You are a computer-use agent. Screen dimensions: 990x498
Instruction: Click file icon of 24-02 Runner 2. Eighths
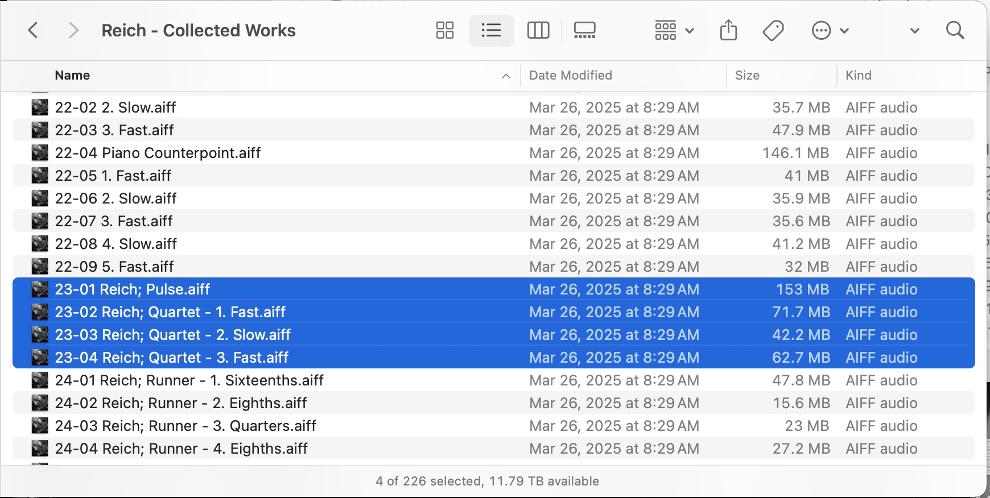point(40,403)
